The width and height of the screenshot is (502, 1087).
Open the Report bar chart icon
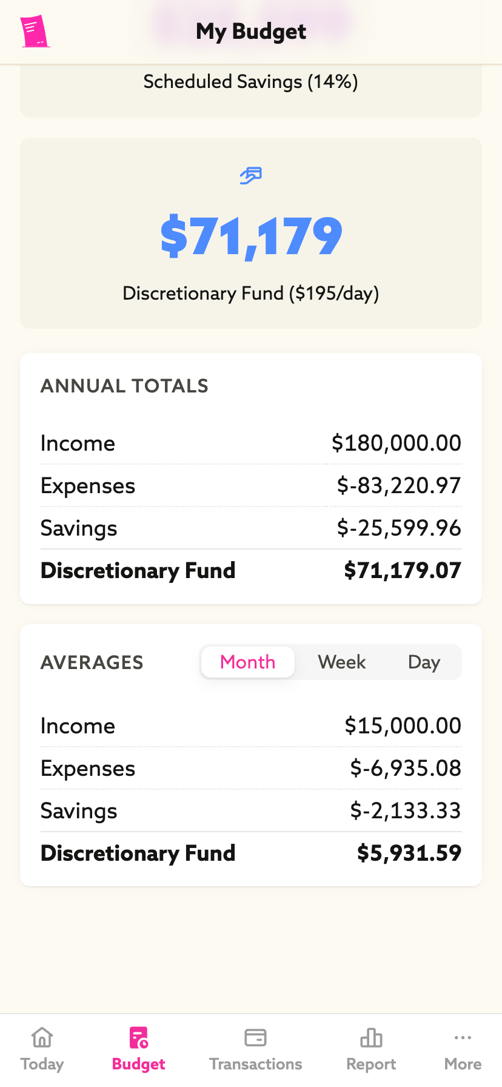(x=371, y=1038)
